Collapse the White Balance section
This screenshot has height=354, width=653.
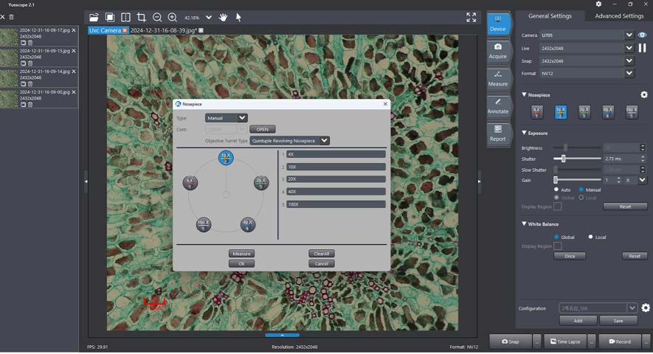(x=525, y=224)
